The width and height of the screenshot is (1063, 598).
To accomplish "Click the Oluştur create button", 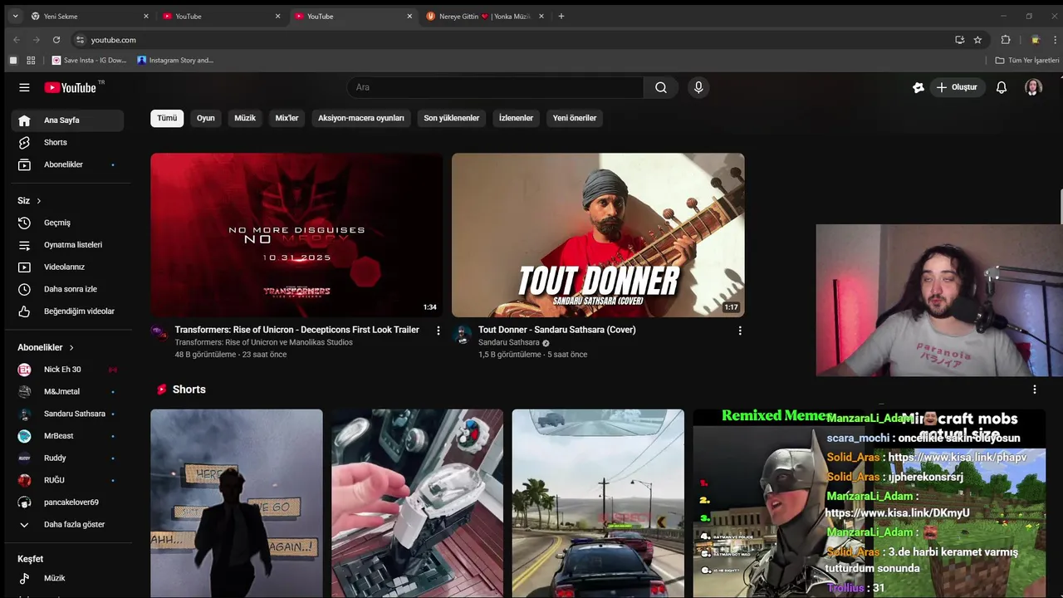I will pos(957,87).
